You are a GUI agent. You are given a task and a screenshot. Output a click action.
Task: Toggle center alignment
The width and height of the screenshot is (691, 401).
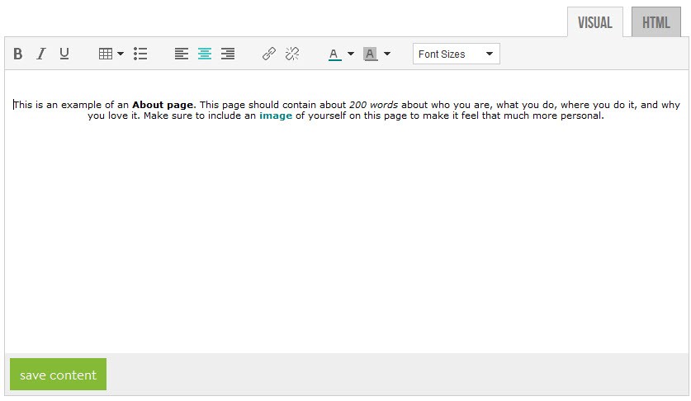205,54
